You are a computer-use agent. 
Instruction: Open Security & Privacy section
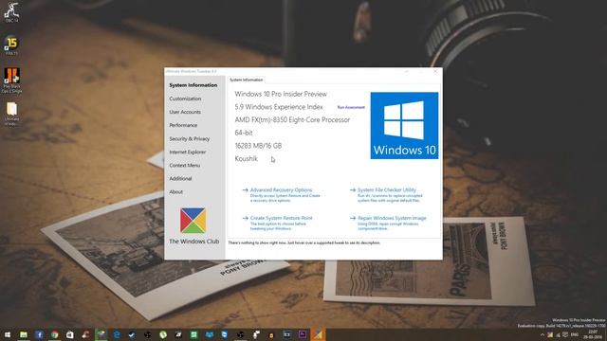point(190,139)
